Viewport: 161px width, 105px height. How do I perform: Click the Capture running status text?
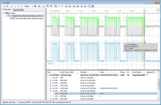[x=9, y=102]
